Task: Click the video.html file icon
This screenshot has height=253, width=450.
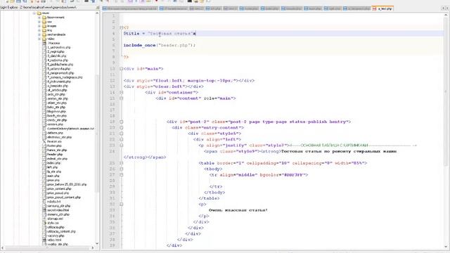Action: [x=44, y=240]
